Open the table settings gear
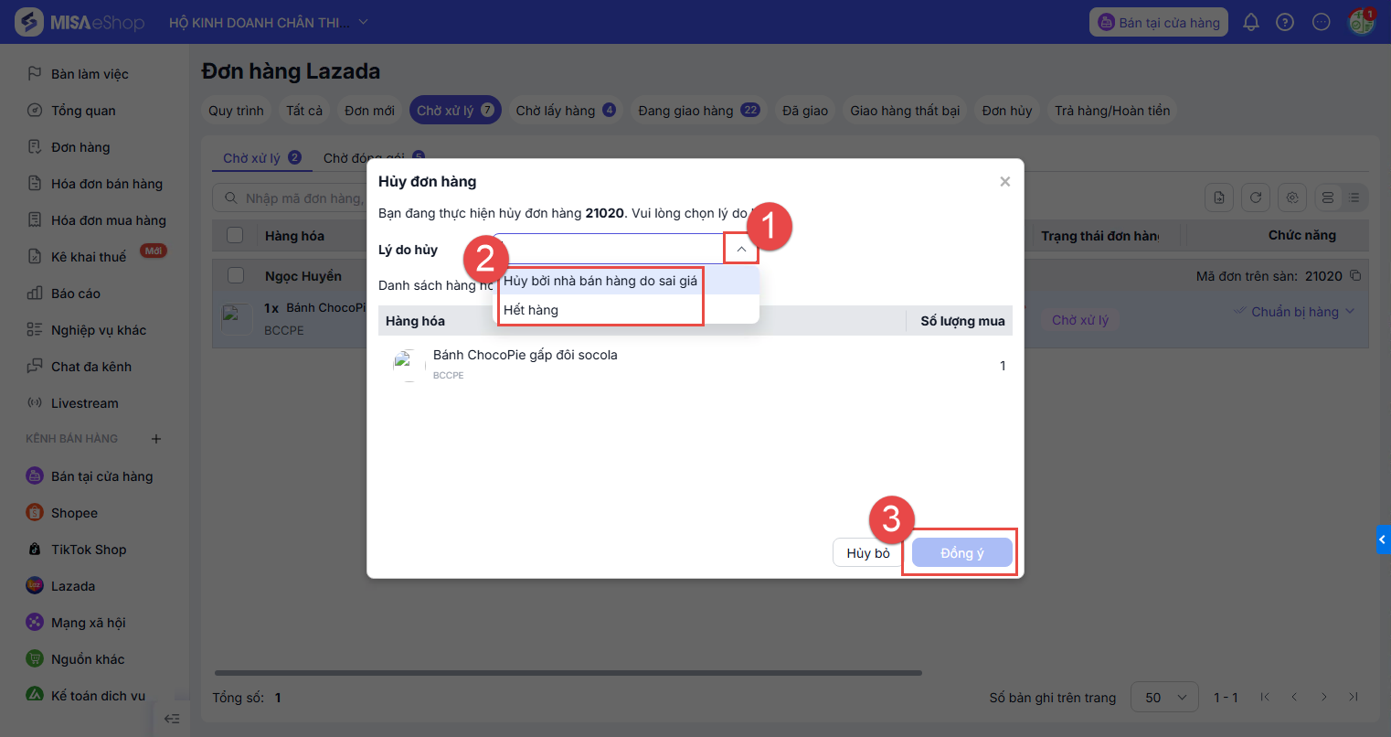Screen dimensions: 1391x737 coord(1292,198)
